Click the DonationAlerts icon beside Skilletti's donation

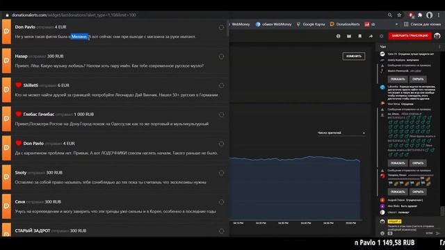6,90
